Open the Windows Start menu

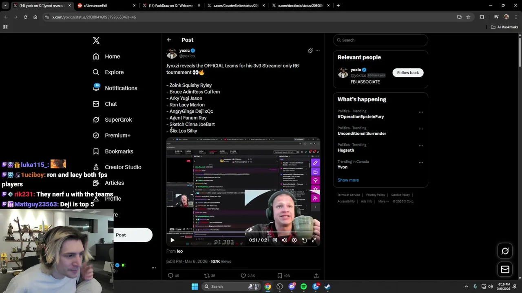tap(195, 286)
